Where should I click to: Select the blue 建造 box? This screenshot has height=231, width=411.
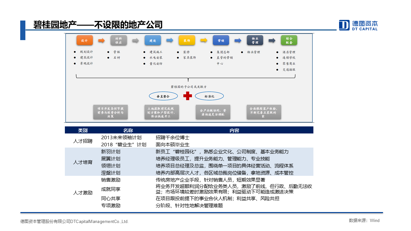coord(153,40)
